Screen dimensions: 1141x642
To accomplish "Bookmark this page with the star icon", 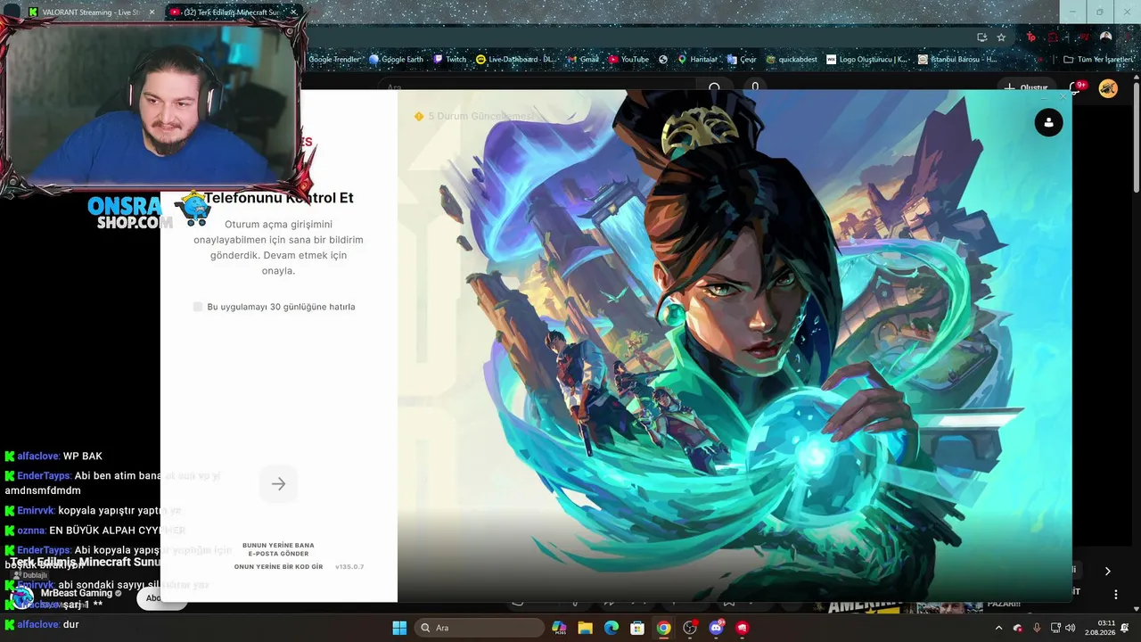I will 1001,37.
